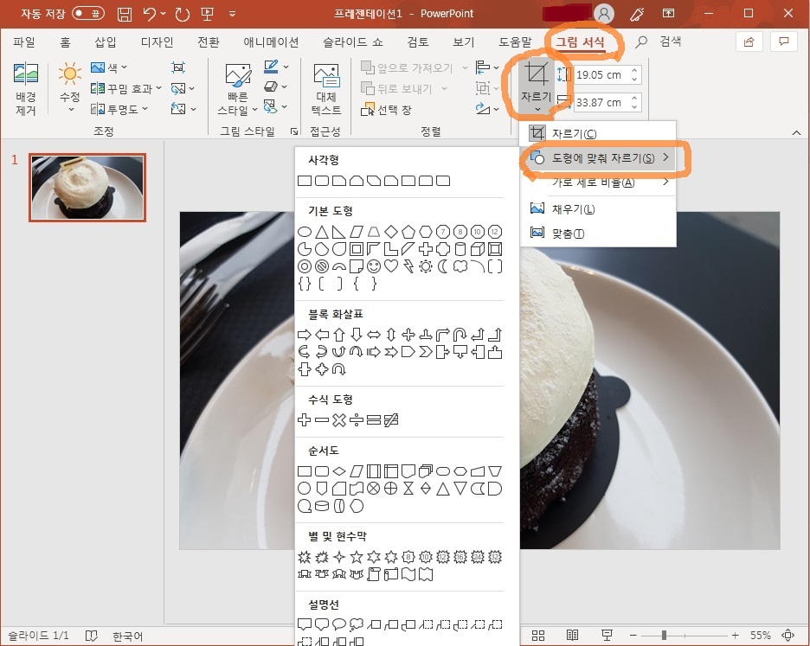Pick the lightning bolt shape

tap(408, 266)
